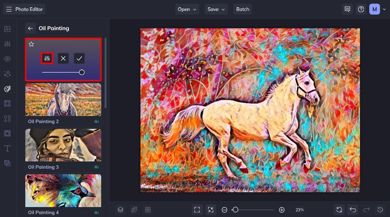Open the help question mark icon
Image resolution: width=390 pixels, height=217 pixels.
tap(361, 9)
